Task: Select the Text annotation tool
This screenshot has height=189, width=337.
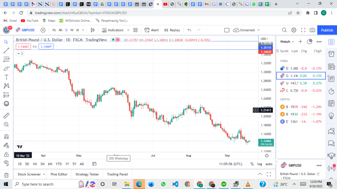Action: 6,77
